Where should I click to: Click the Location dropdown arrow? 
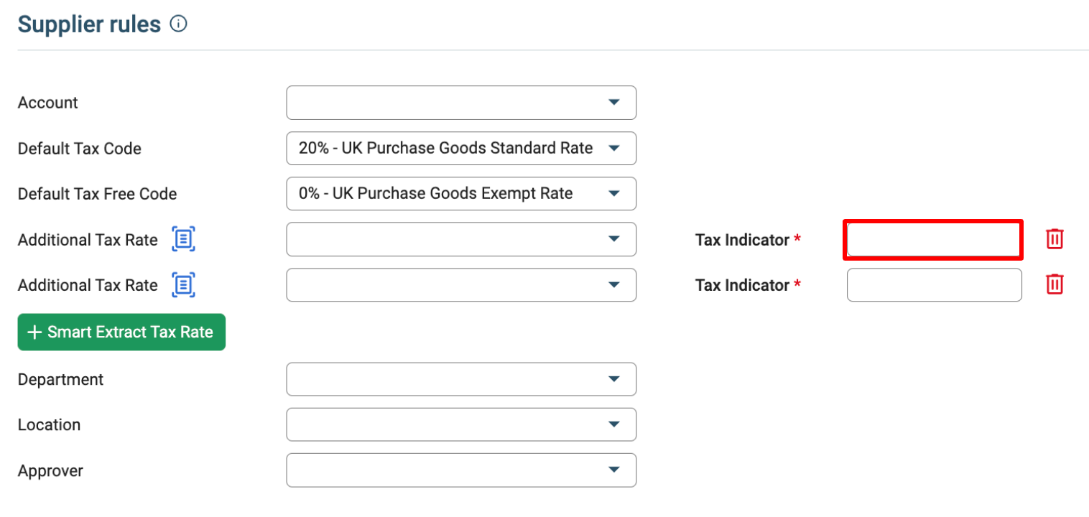tap(613, 424)
